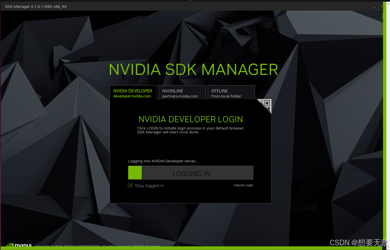
Task: Click the Stay logged in label
Action: pyautogui.click(x=149, y=186)
